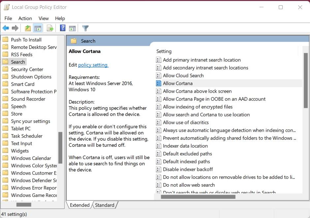
Task: Click the Filter funnel icon
Action: click(85, 28)
